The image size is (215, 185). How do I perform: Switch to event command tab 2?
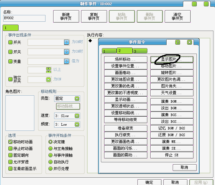coord(125,51)
